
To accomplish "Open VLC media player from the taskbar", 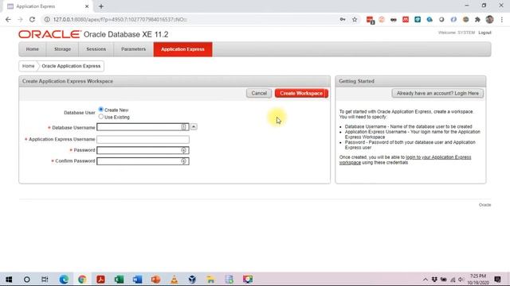I will click(x=174, y=279).
